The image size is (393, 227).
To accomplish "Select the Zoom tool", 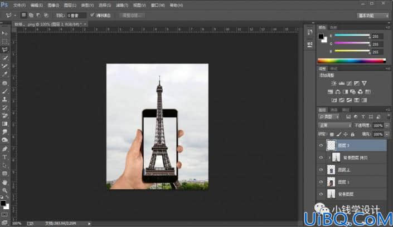I will tap(4, 190).
